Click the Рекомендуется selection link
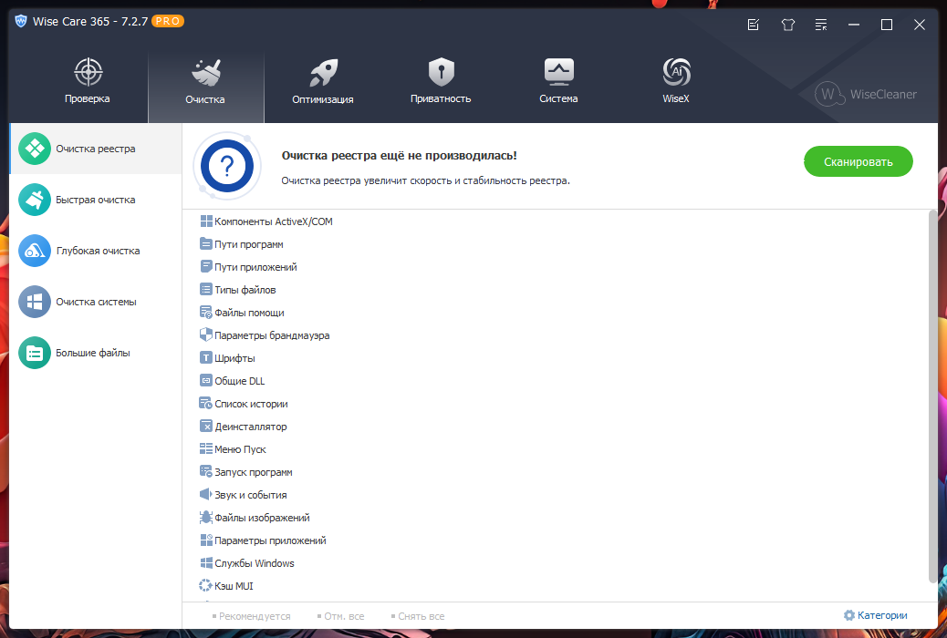947x638 pixels. point(251,616)
